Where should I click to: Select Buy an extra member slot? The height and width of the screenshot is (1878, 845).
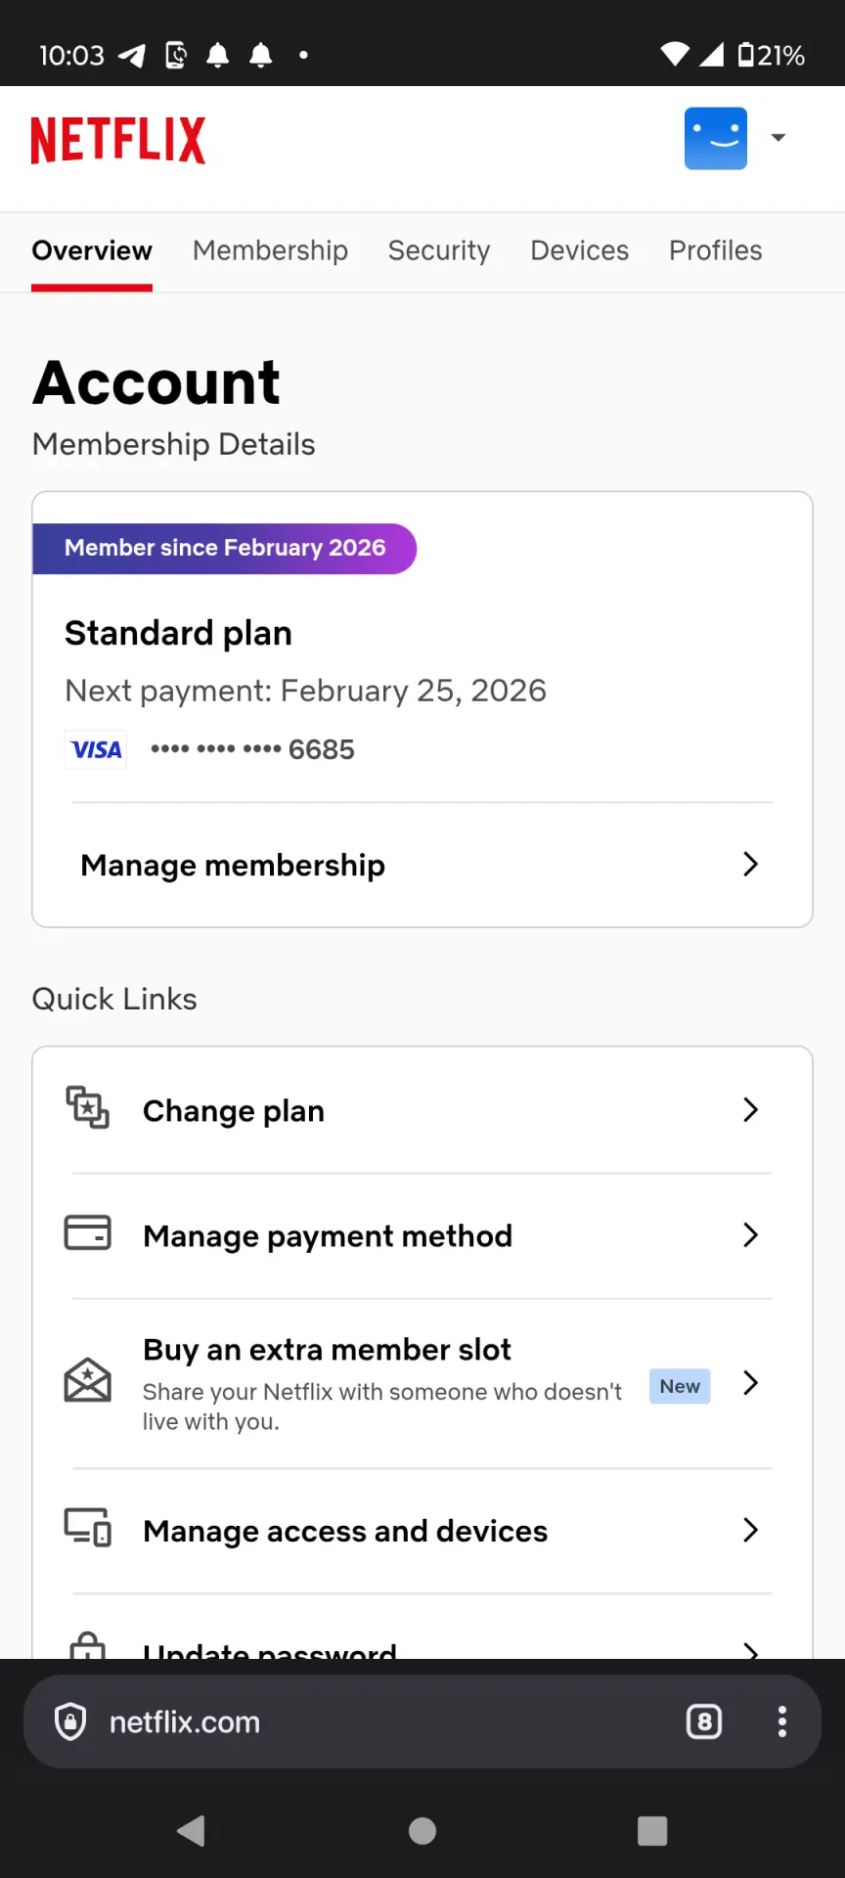[x=422, y=1384]
